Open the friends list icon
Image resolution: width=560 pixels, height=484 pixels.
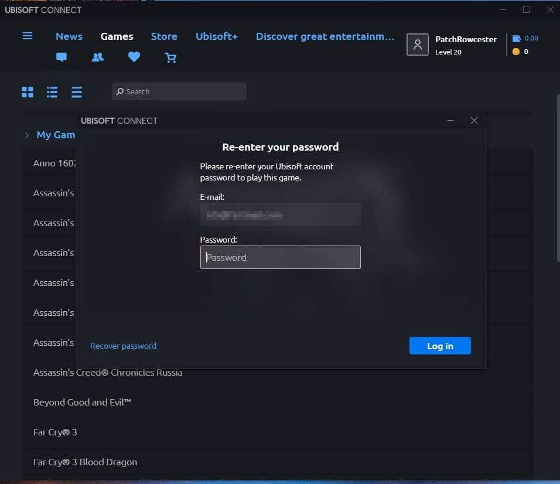tap(97, 57)
